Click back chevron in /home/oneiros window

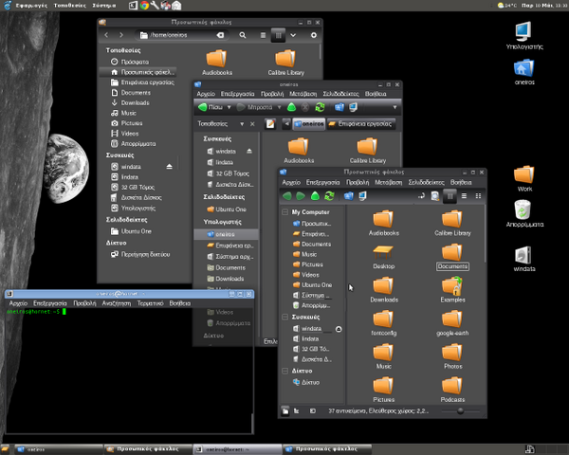(106, 35)
